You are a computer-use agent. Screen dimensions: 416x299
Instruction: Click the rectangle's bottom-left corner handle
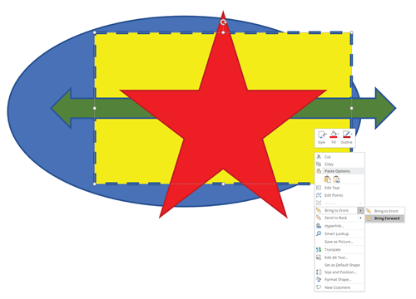[95, 184]
